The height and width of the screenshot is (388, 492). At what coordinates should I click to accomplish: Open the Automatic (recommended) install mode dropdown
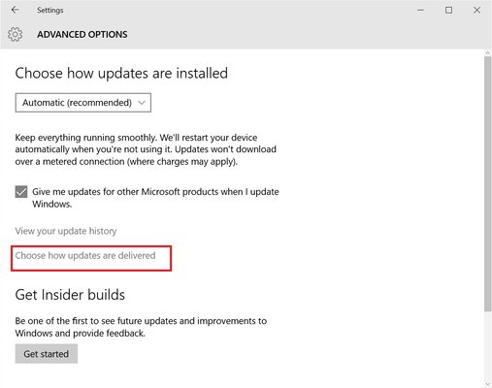(83, 103)
